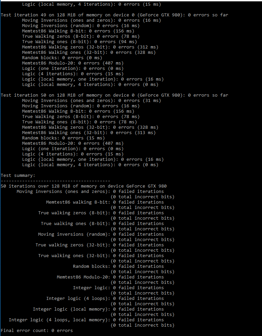Select iteration 50's 'Memtest86 Modulo-20' 407 ms line
262x336 pixels.
[73, 143]
